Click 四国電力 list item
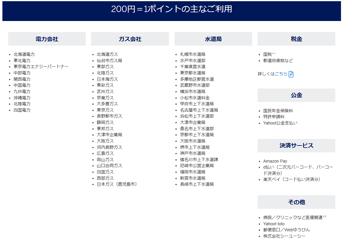 coord(22,110)
